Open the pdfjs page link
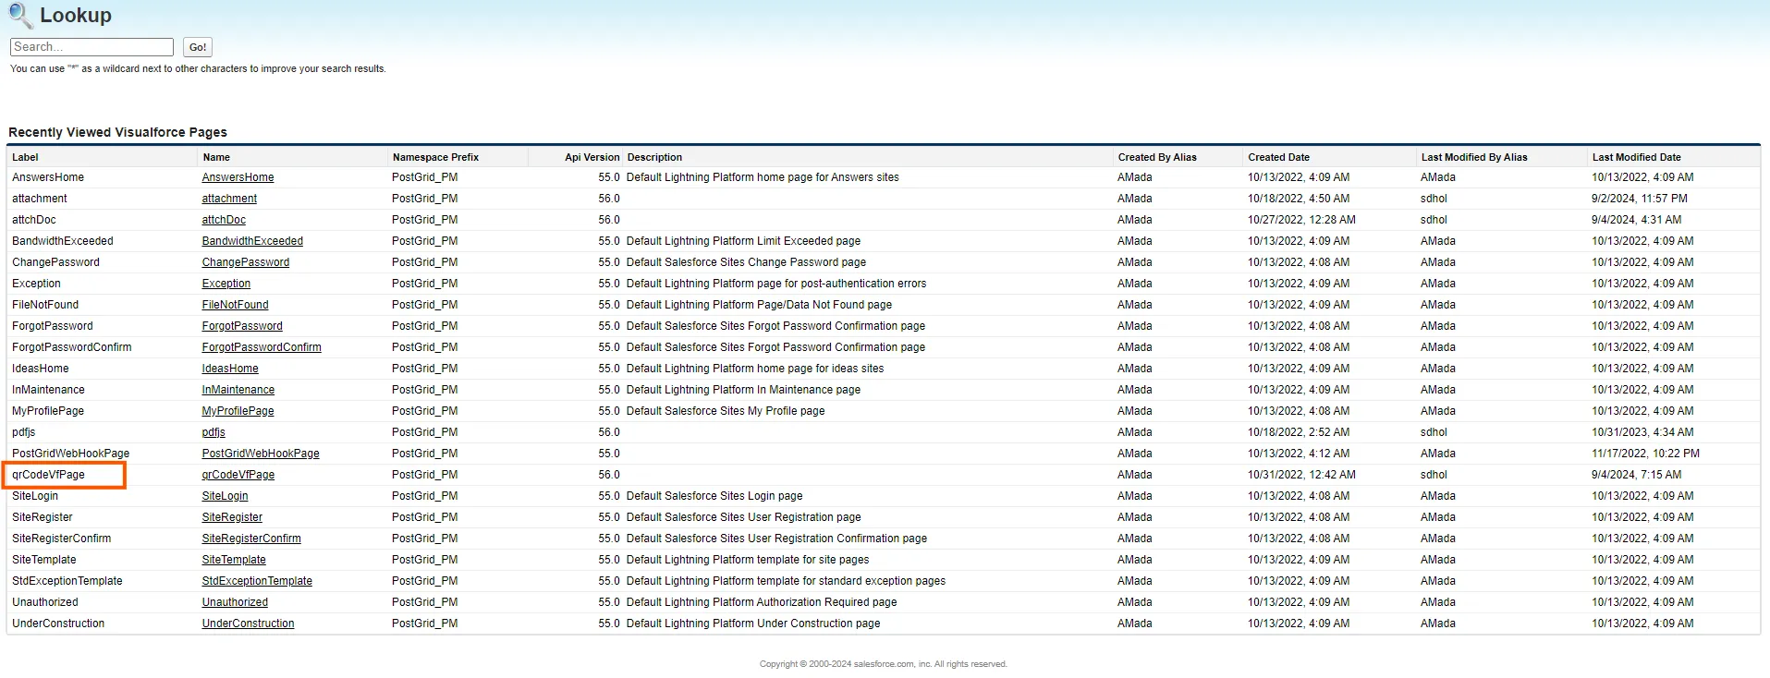 [x=214, y=432]
